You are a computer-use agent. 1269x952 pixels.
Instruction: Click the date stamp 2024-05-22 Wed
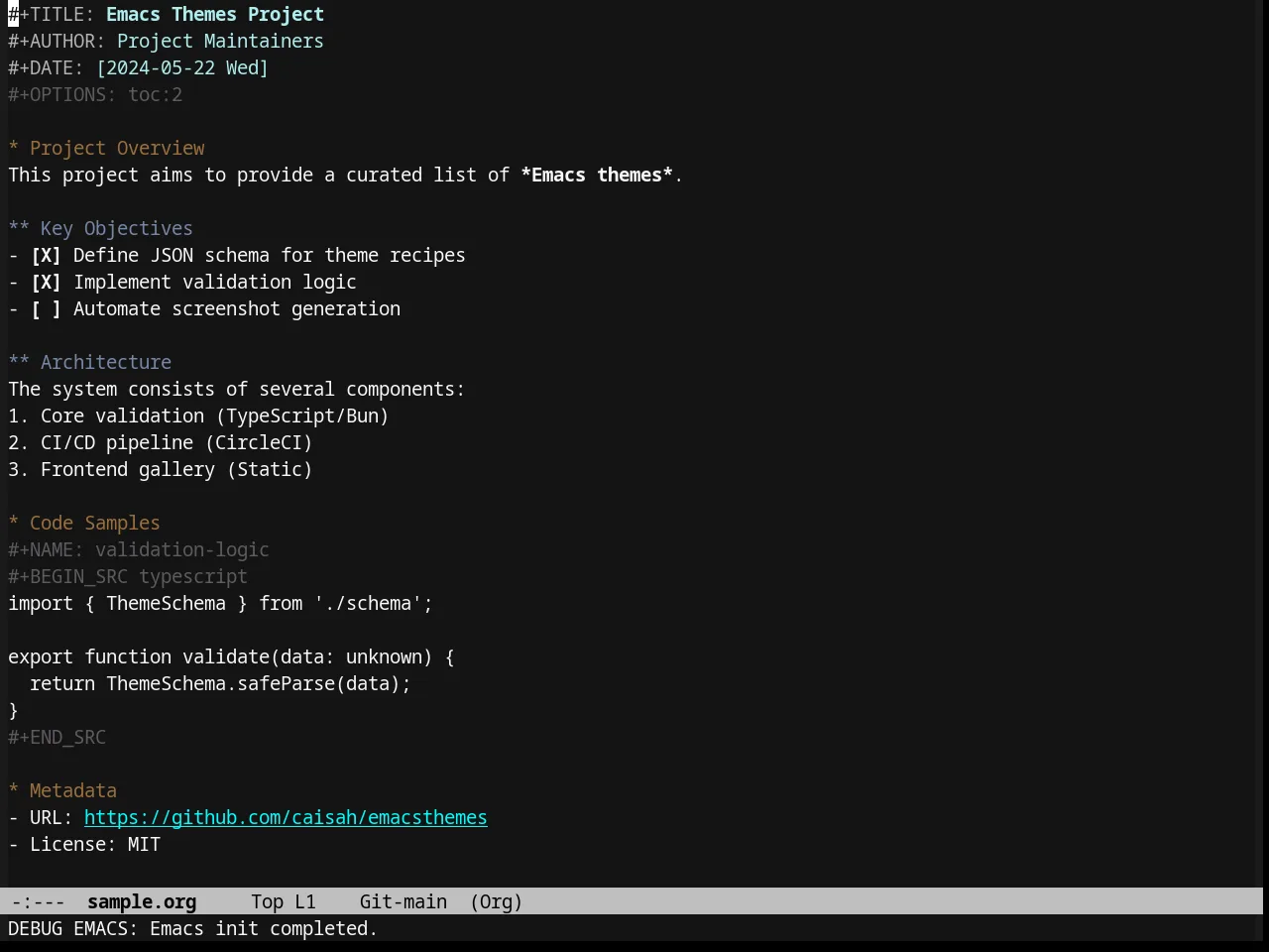182,68
